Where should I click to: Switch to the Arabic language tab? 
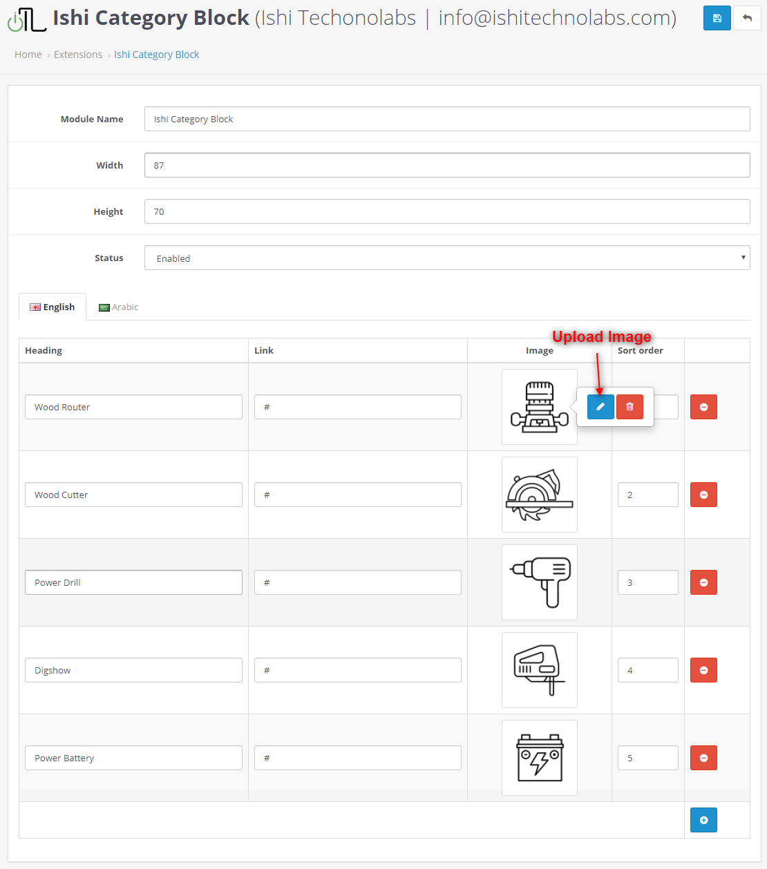(119, 307)
